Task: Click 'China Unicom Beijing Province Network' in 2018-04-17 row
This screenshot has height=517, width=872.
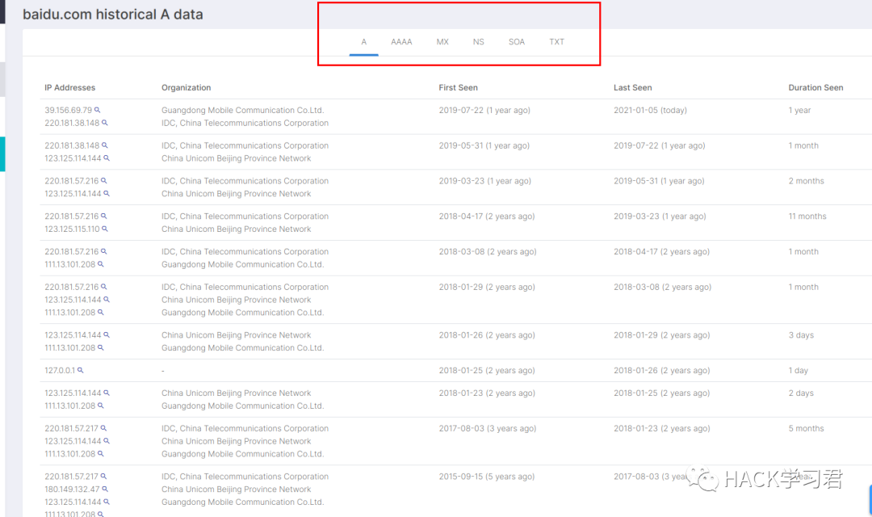Action: [x=237, y=229]
